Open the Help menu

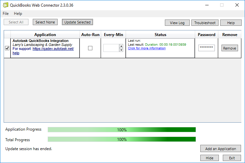[18, 14]
